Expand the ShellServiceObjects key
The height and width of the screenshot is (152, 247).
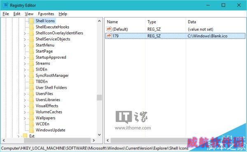[x=25, y=39]
